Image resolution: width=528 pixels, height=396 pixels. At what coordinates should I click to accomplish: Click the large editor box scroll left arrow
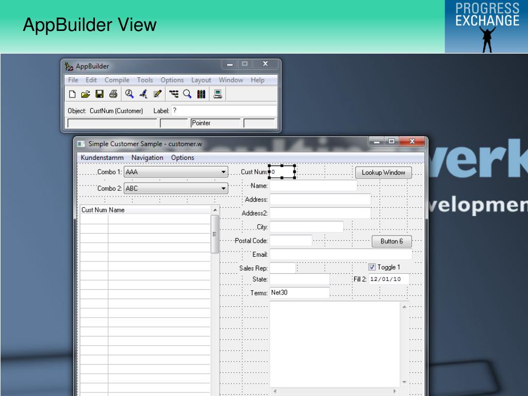pyautogui.click(x=275, y=391)
